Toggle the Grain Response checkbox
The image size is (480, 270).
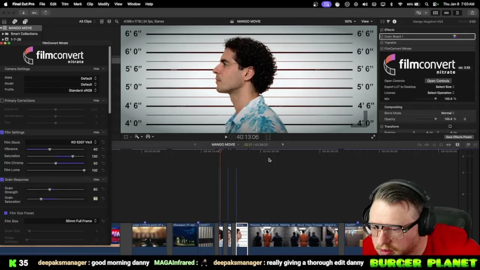point(2,180)
